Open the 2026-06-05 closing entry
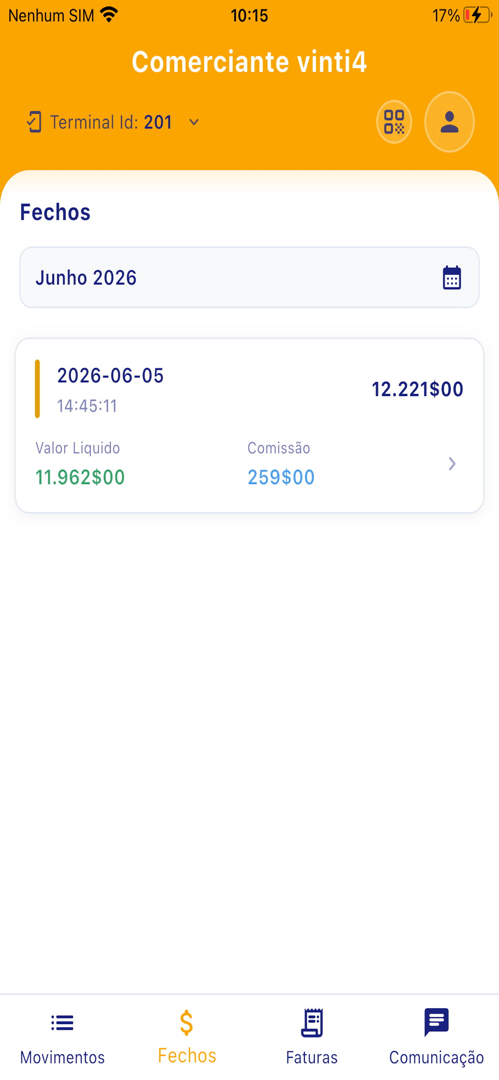This screenshot has width=499, height=1080. click(249, 425)
